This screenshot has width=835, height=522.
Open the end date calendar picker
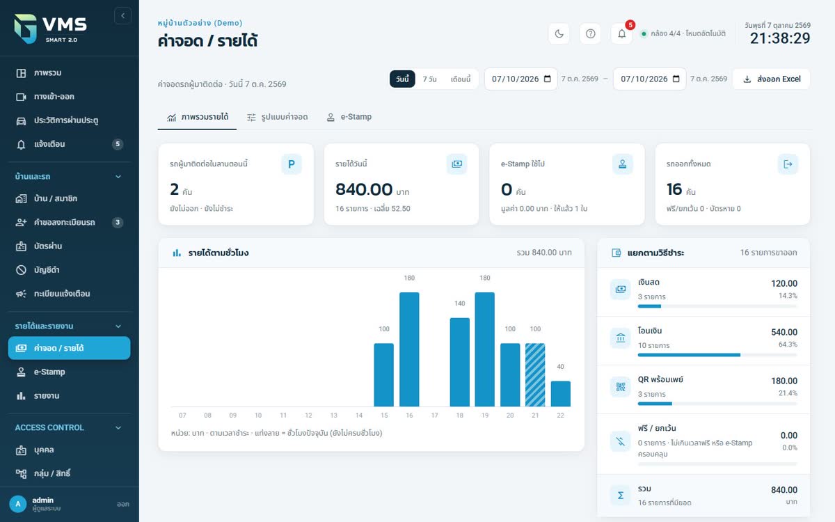point(676,79)
